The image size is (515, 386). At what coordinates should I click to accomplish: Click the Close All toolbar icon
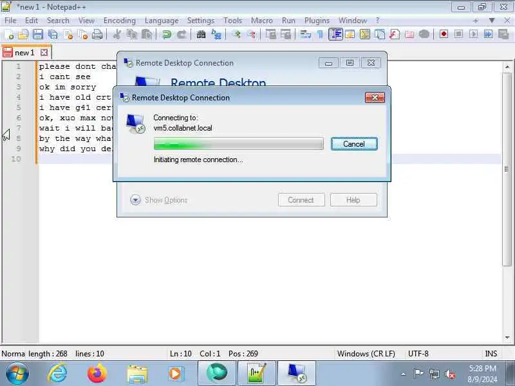(83, 34)
